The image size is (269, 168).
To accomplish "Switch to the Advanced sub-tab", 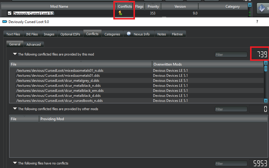I will coord(34,45).
